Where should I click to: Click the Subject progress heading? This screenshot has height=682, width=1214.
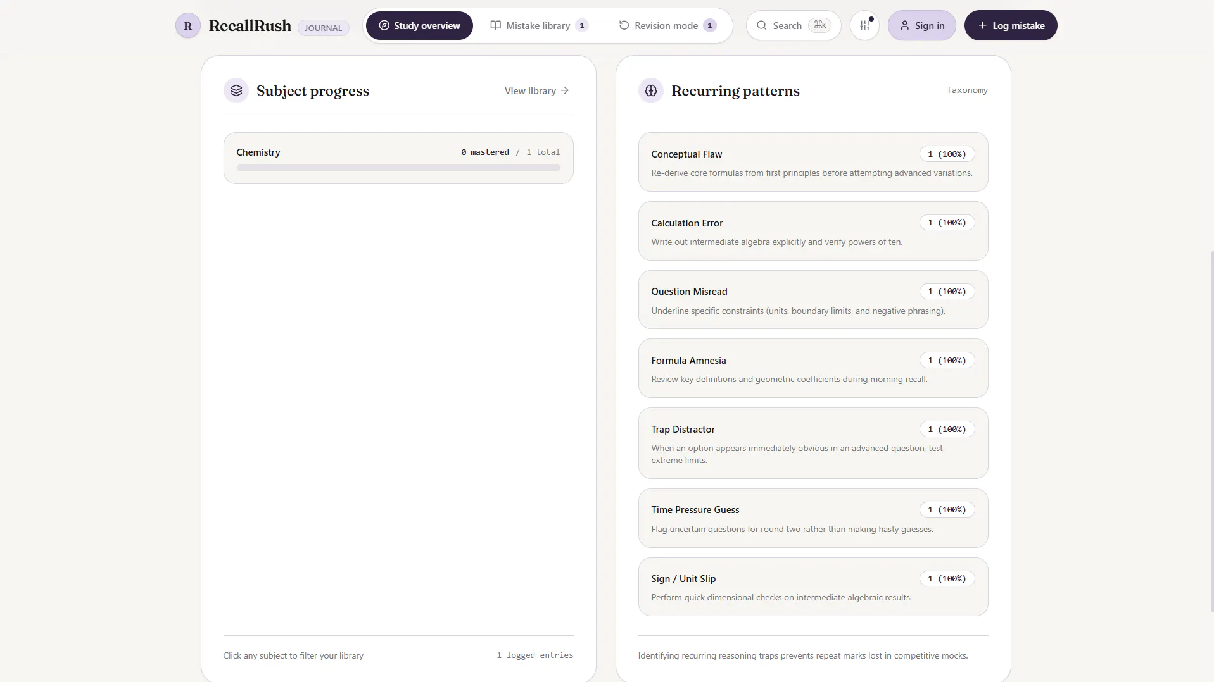[x=313, y=91]
